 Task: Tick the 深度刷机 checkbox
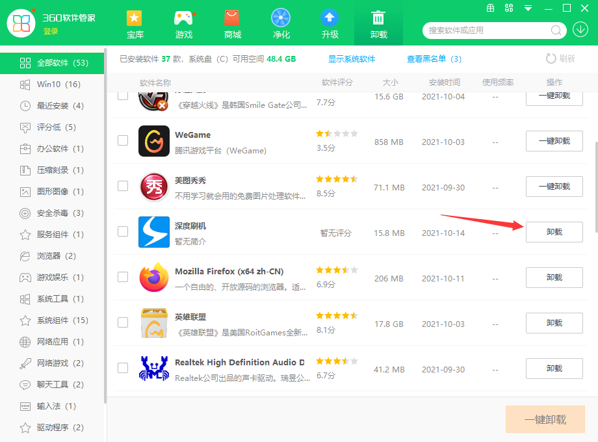point(123,231)
